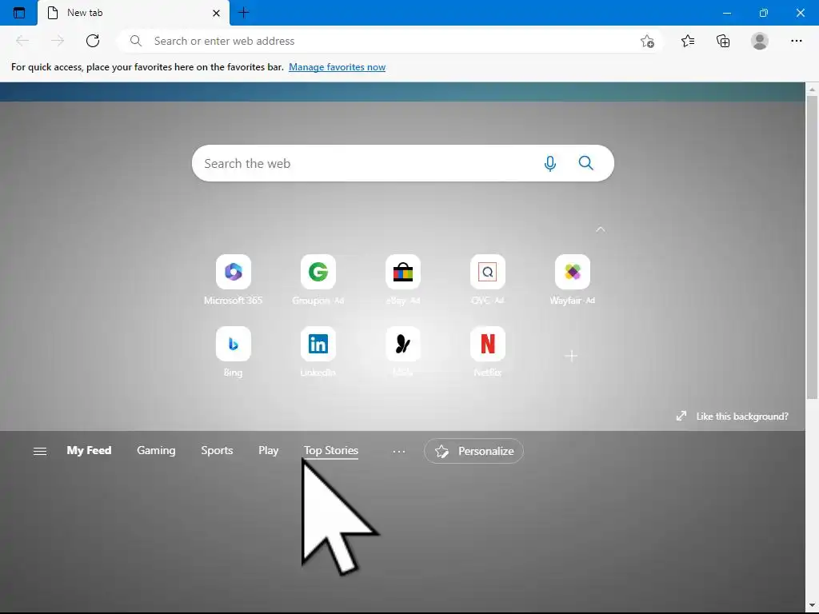Open the Collections icon
The width and height of the screenshot is (819, 614).
tap(723, 41)
